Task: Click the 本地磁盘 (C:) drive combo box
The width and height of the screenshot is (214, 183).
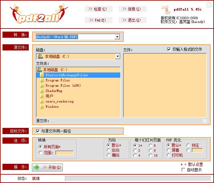Action: tap(78, 56)
